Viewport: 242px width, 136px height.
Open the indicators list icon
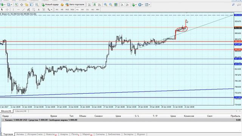[133, 5]
